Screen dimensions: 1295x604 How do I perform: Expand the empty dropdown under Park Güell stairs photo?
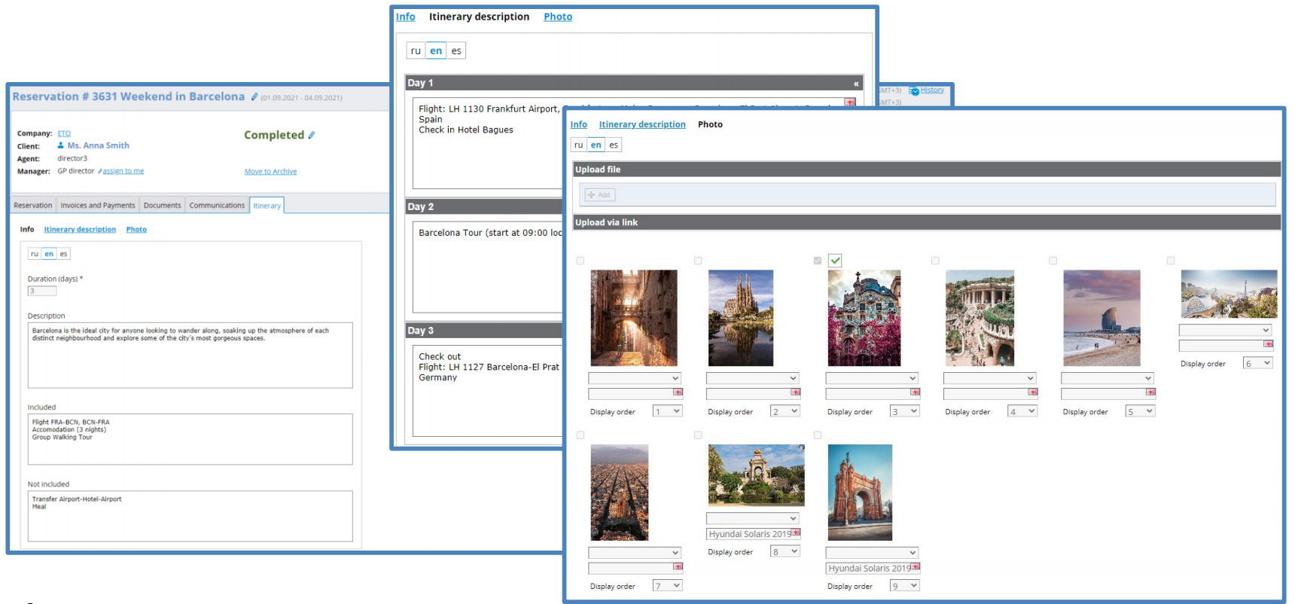pos(989,378)
